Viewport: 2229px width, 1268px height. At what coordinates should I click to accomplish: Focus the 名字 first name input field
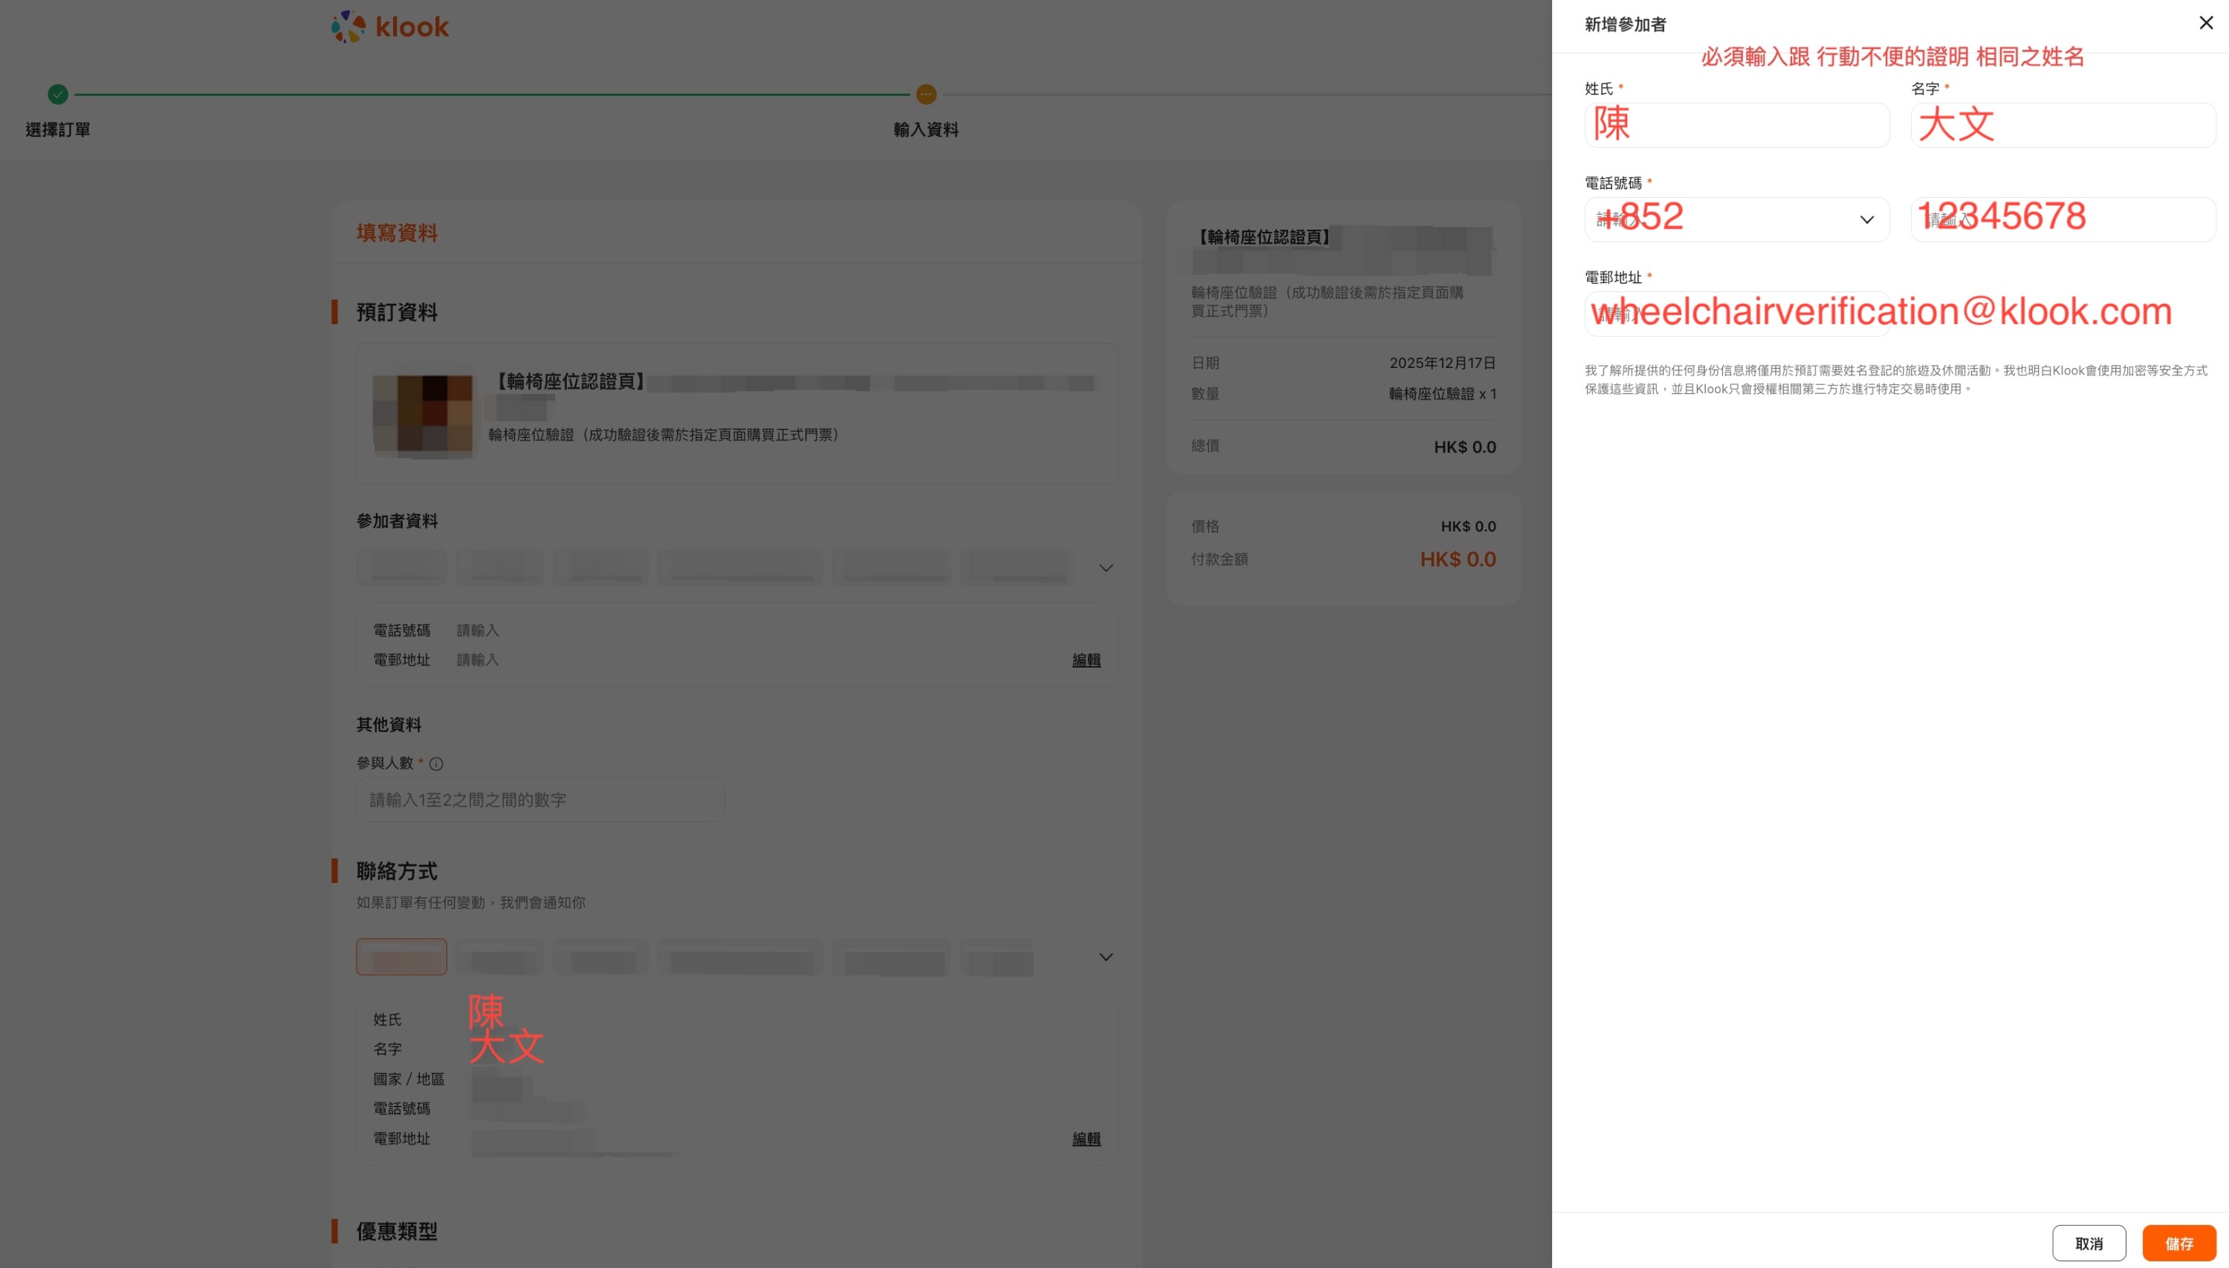2062,126
